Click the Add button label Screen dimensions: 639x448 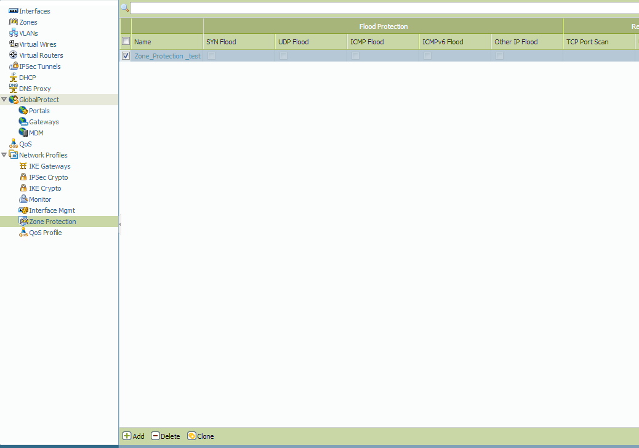pyautogui.click(x=139, y=436)
